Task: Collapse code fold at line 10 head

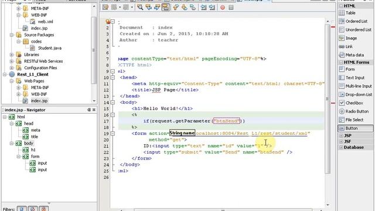Action: (112, 77)
